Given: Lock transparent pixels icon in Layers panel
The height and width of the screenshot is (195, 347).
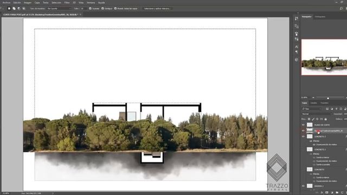Looking at the screenshot, I should [309, 119].
